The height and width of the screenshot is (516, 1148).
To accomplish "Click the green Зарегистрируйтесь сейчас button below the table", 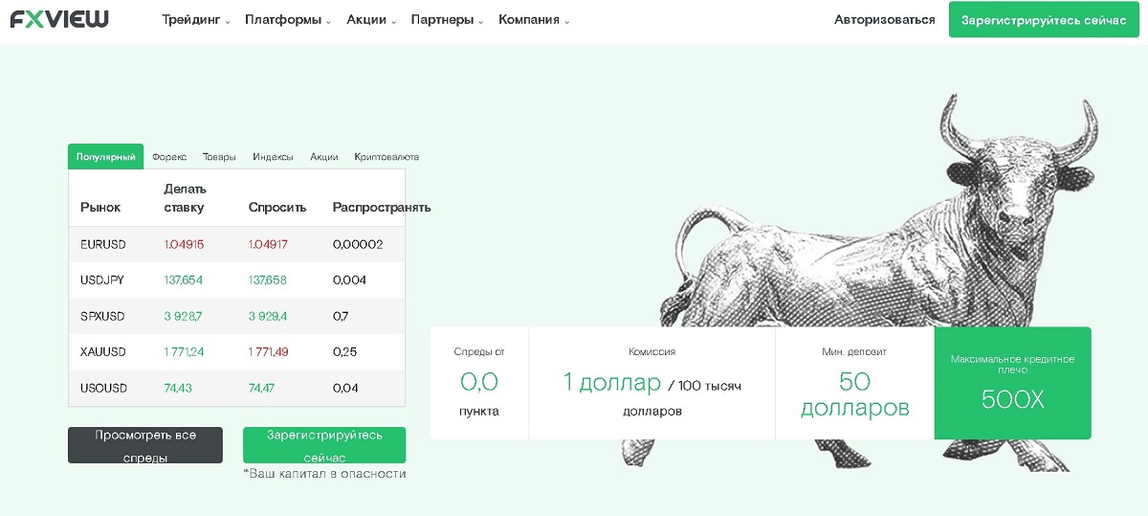I will [323, 445].
